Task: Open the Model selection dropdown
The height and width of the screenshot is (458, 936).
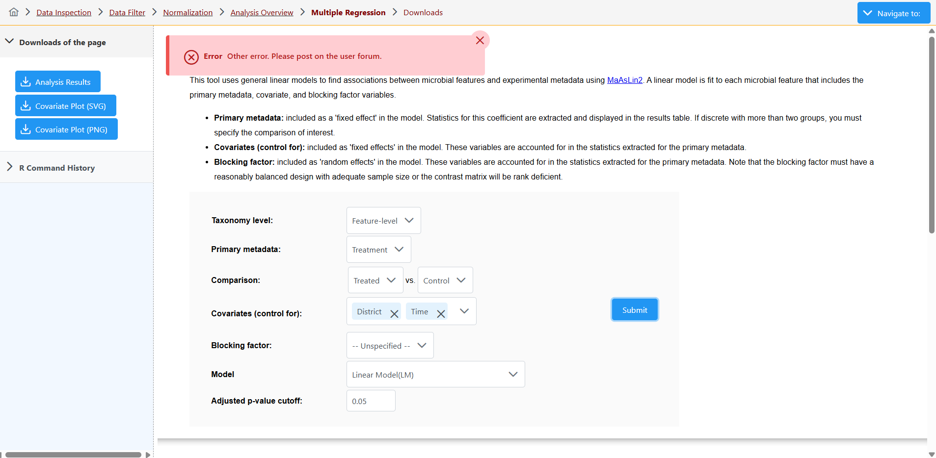Action: (x=435, y=375)
